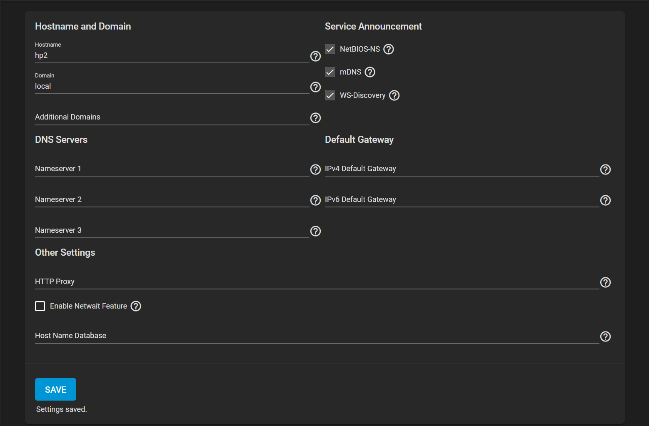Focus the Hostname field containing hp2
The width and height of the screenshot is (649, 426).
coord(172,55)
